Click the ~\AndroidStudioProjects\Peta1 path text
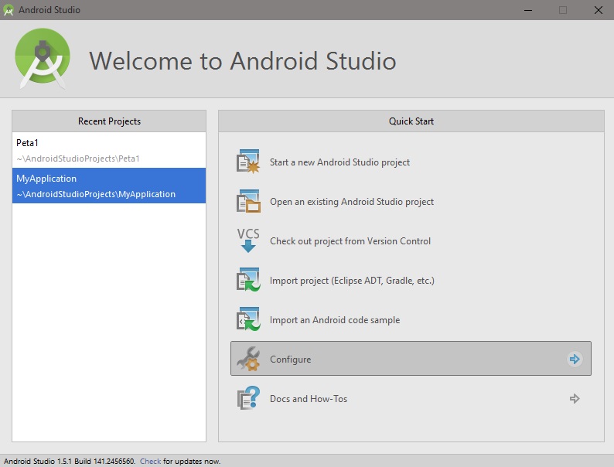Image resolution: width=614 pixels, height=467 pixels. coord(78,159)
